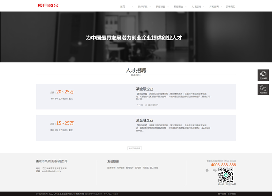Navigate to 关于我们 page
Viewport: 272px width, 196px height.
click(x=231, y=7)
